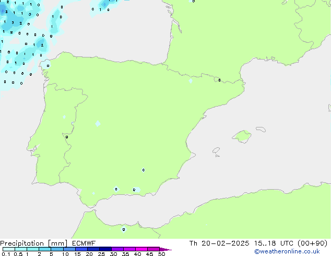Pick the legend swatch between 10 and 15
This screenshot has height=256, width=331.
(x=69, y=249)
